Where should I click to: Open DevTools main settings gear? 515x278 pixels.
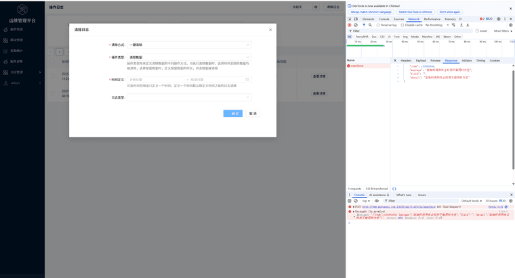(x=499, y=19)
